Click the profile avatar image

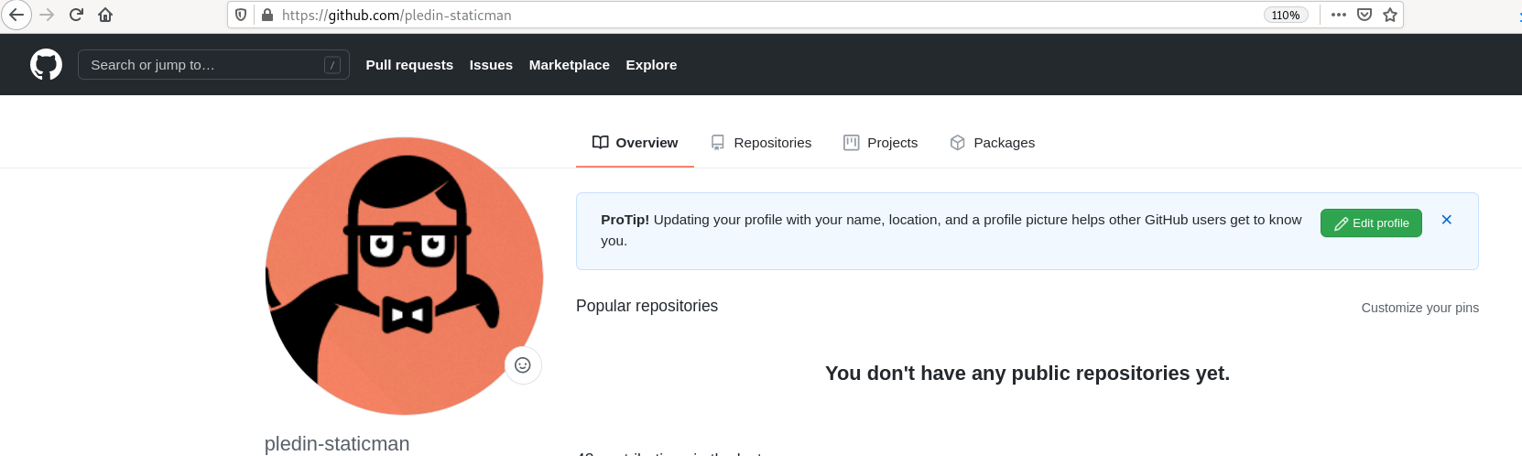[x=403, y=275]
